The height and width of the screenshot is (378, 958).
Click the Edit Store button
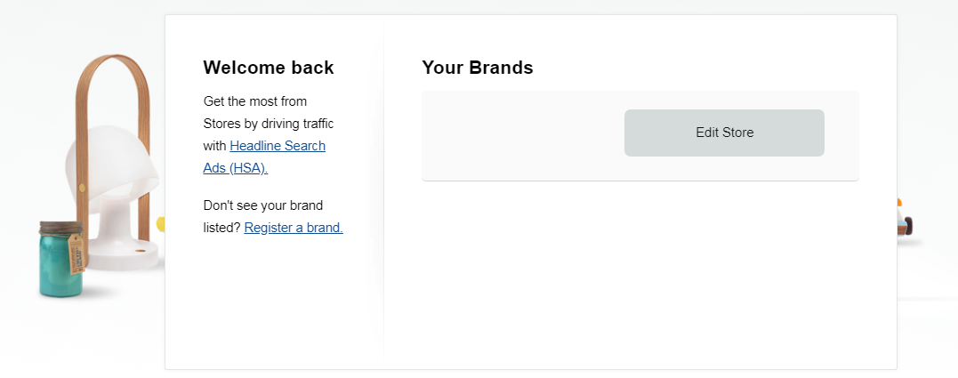coord(724,133)
